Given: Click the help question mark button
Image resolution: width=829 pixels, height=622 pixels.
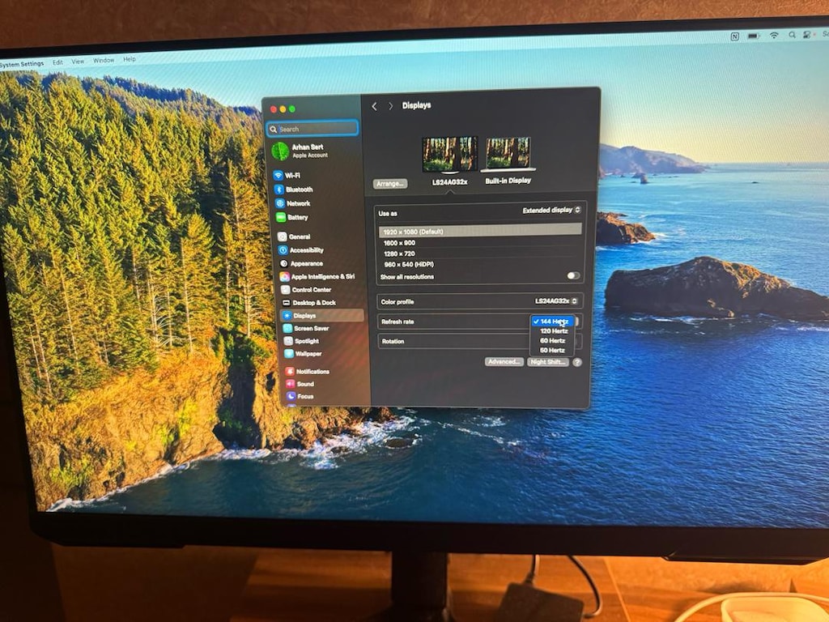Looking at the screenshot, I should [576, 362].
